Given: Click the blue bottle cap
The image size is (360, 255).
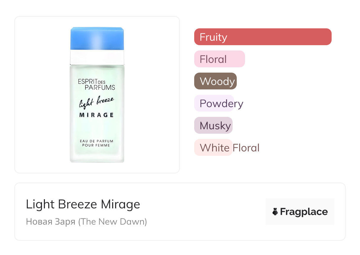Looking at the screenshot, I should pyautogui.click(x=97, y=38).
